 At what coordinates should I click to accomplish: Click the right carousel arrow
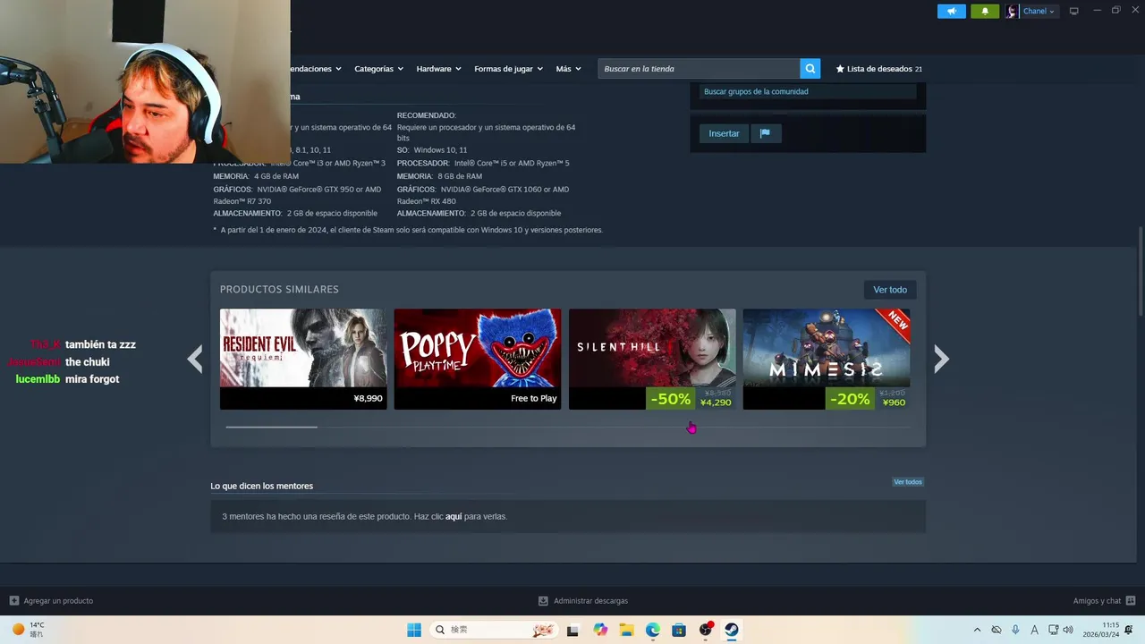(x=941, y=359)
